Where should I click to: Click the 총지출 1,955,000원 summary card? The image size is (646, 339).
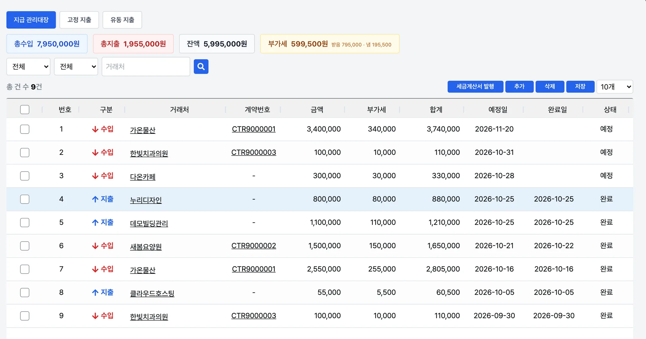tap(133, 44)
